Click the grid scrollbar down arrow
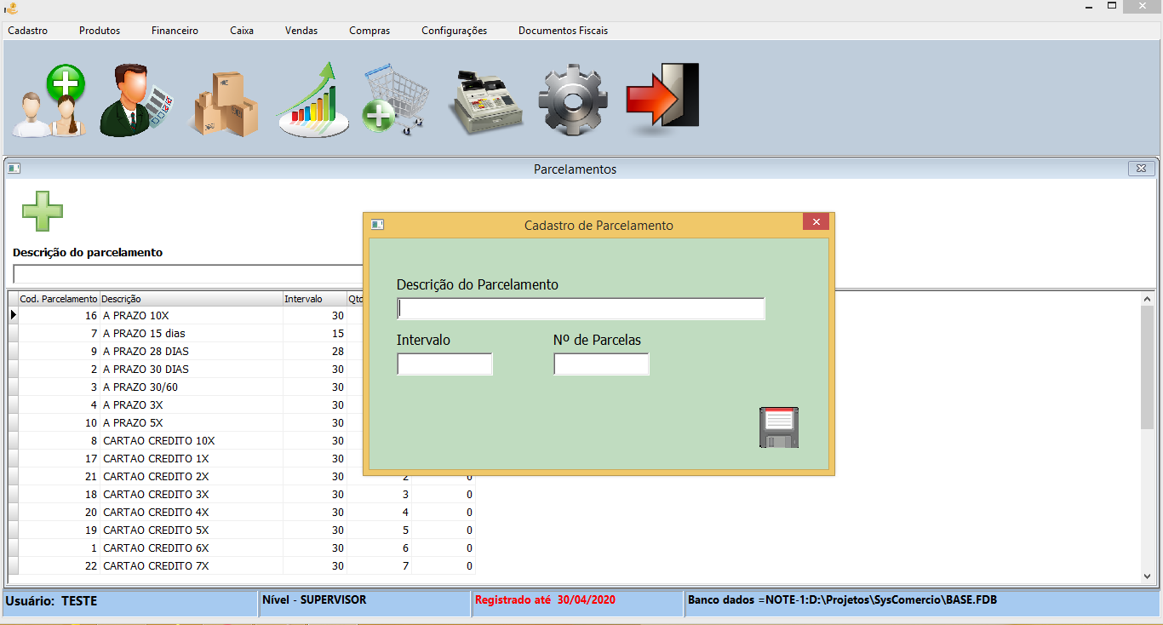1163x625 pixels. coord(1145,576)
